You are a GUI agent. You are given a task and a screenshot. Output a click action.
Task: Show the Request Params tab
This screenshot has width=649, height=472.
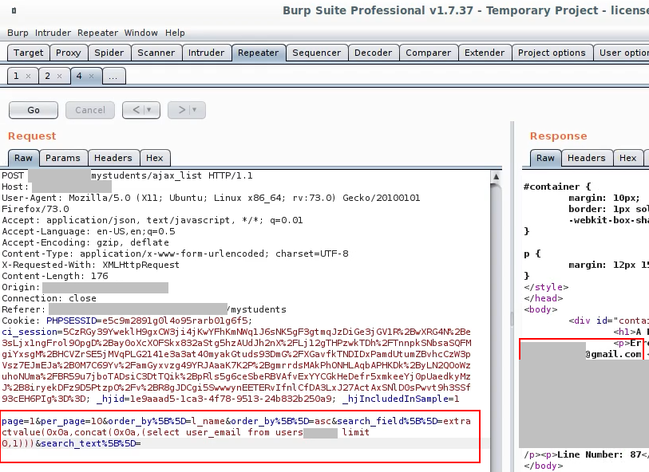[63, 158]
